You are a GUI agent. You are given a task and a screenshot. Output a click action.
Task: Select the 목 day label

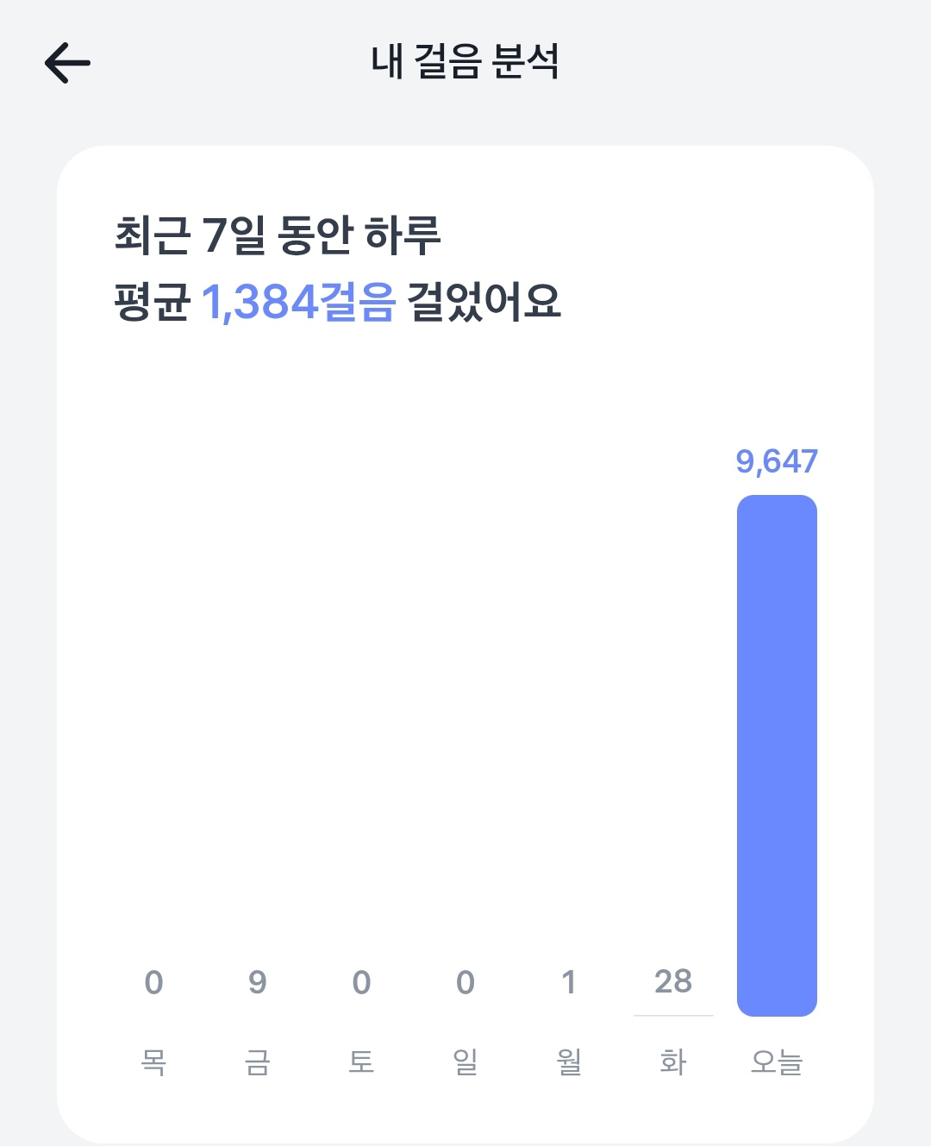tap(153, 1061)
